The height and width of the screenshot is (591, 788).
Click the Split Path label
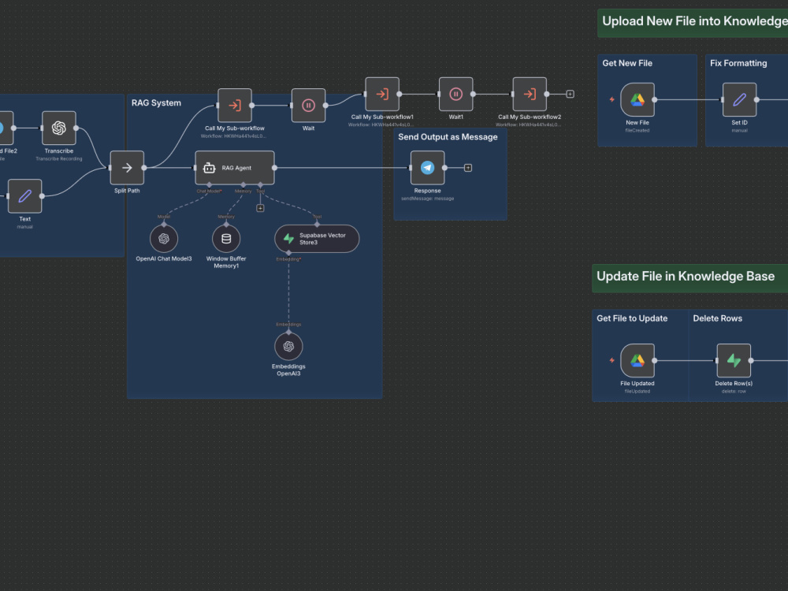pos(127,191)
